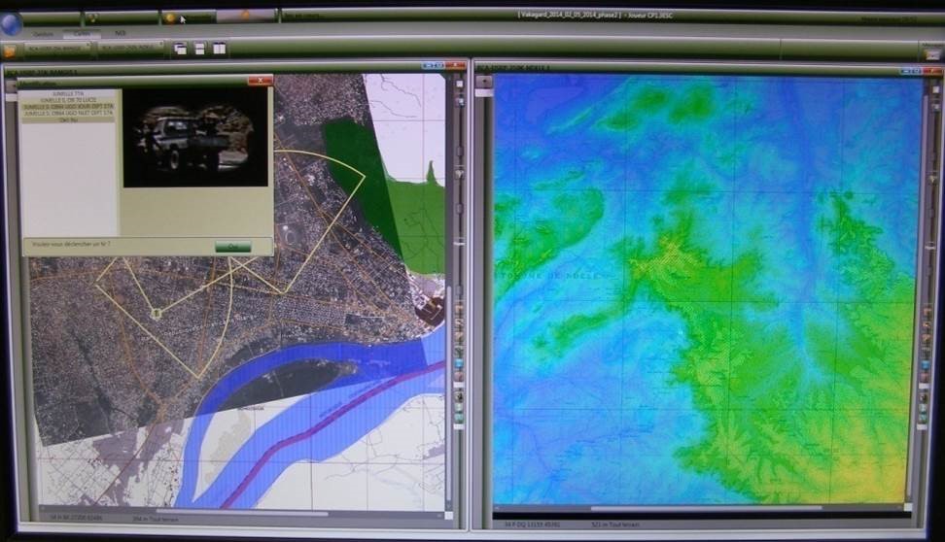This screenshot has width=945, height=542.
Task: Select the highlighted JUMELLE JOUR list entry
Action: [69, 106]
